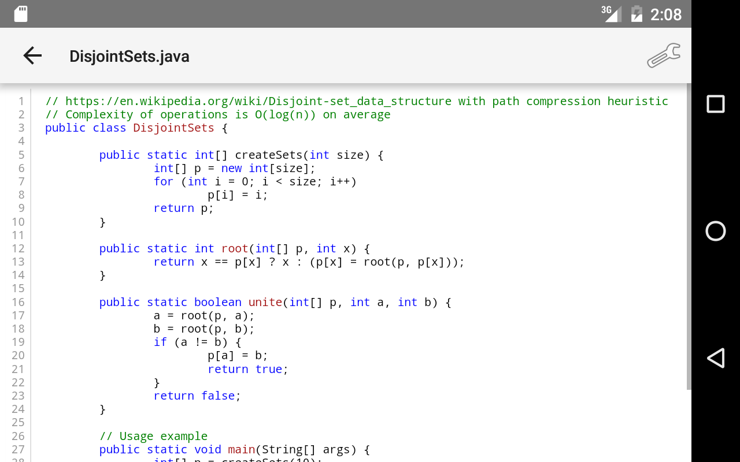Click 'boolean' keyword on line 16
This screenshot has width=740, height=462.
(x=218, y=302)
